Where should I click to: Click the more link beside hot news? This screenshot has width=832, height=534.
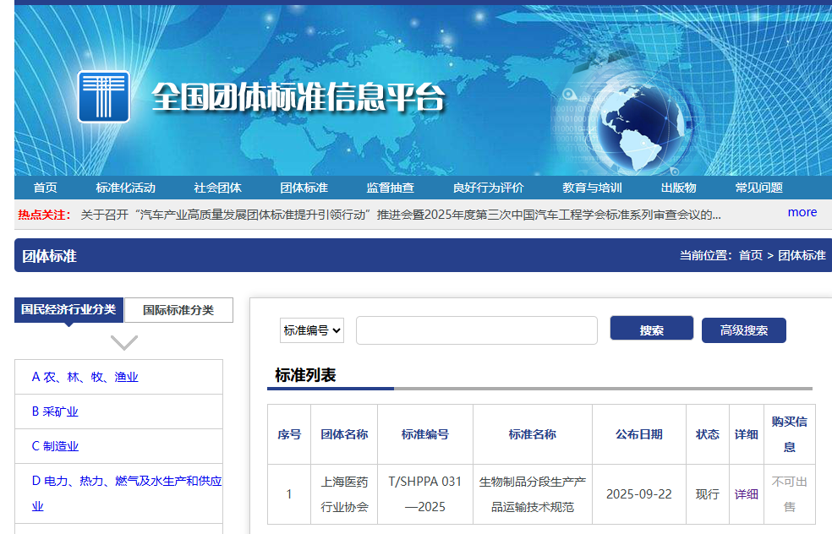(802, 212)
